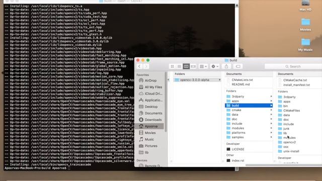The image size is (322, 181).
Task: Select the highlighted build folder
Action: (249, 106)
